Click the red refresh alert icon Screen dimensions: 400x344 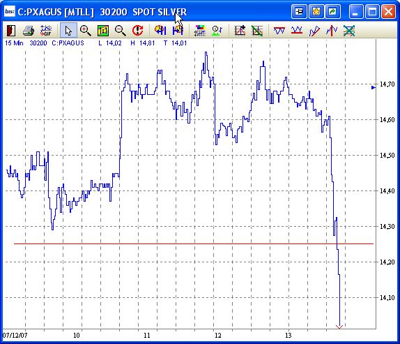coord(138,31)
